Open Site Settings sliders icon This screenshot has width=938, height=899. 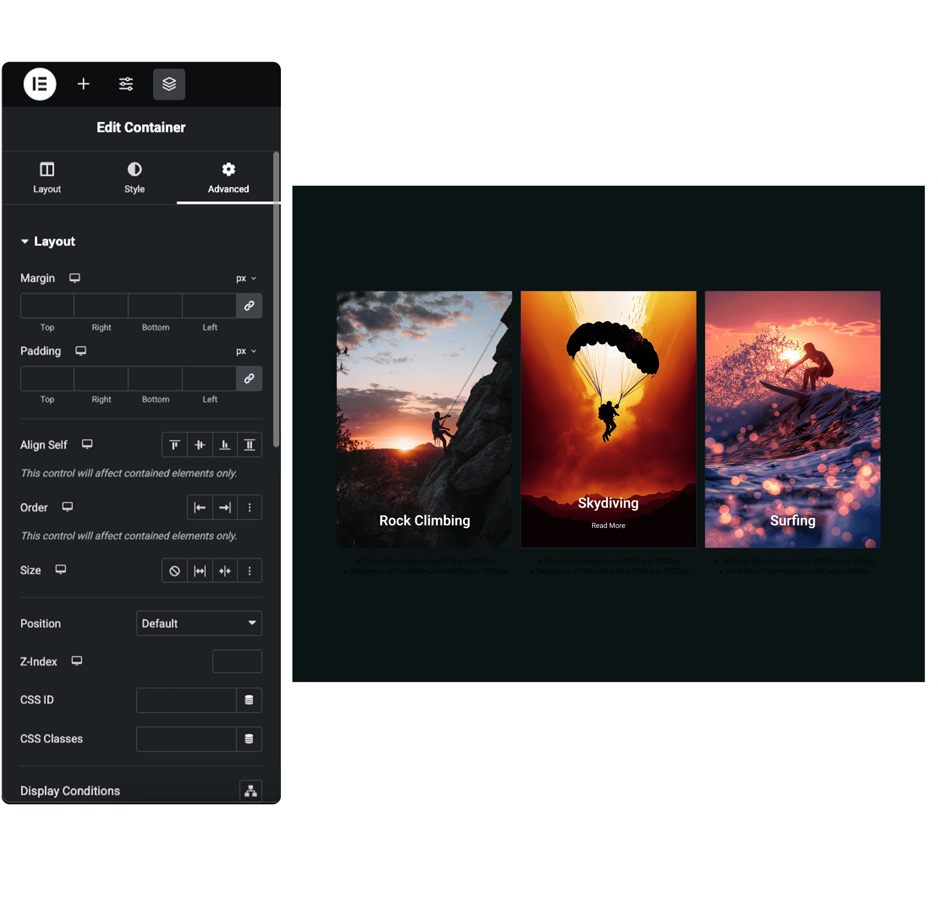[x=126, y=84]
